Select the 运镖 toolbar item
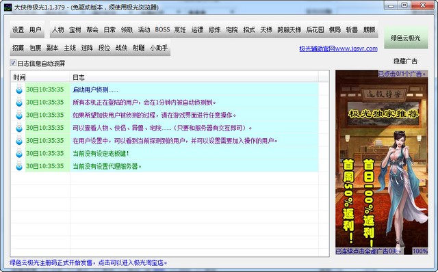This screenshot has width=438, height=272. coord(197,29)
